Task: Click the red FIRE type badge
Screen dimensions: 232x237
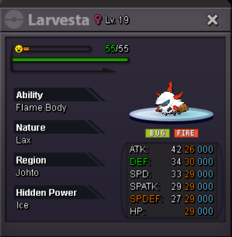Action: 186,133
